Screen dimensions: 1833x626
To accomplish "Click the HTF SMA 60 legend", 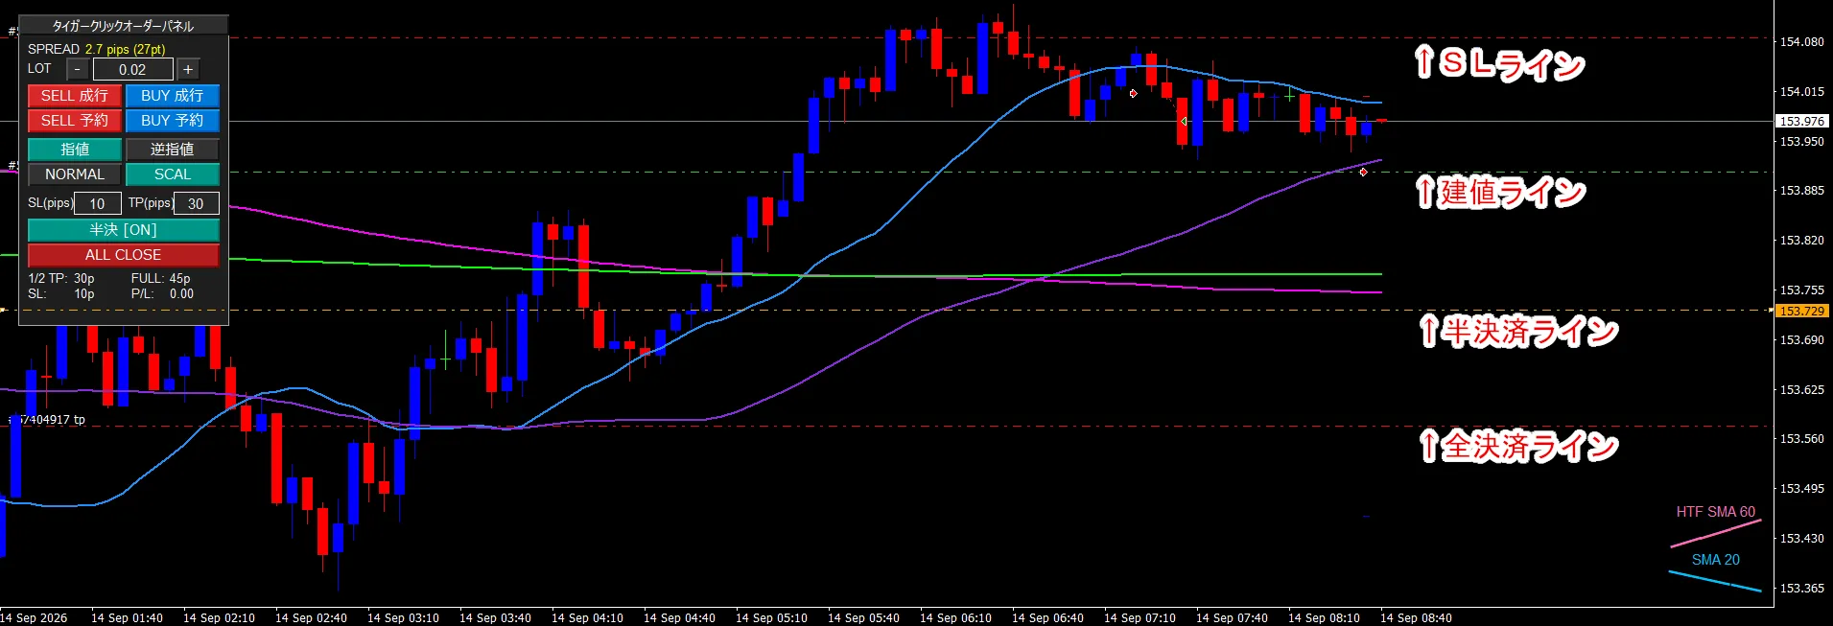I will [x=1716, y=512].
